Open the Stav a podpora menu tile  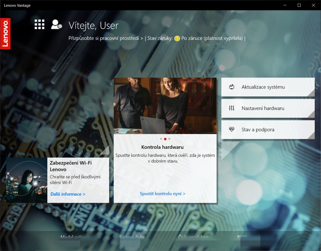tap(267, 130)
